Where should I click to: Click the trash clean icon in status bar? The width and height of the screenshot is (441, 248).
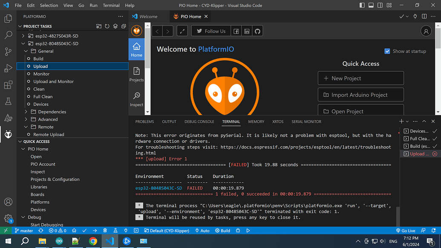point(105,231)
